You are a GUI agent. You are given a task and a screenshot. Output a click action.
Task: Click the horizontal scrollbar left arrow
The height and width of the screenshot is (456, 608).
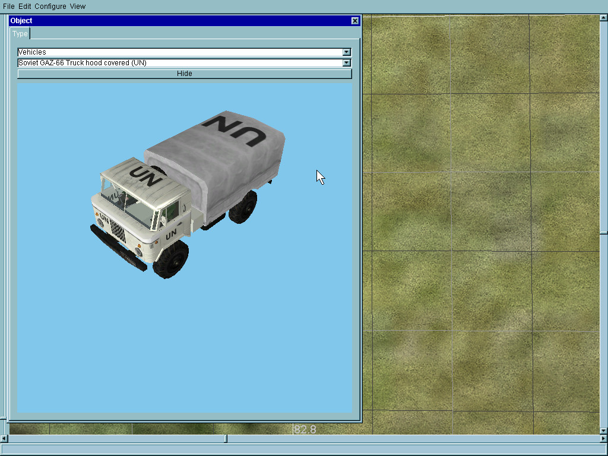pos(4,439)
